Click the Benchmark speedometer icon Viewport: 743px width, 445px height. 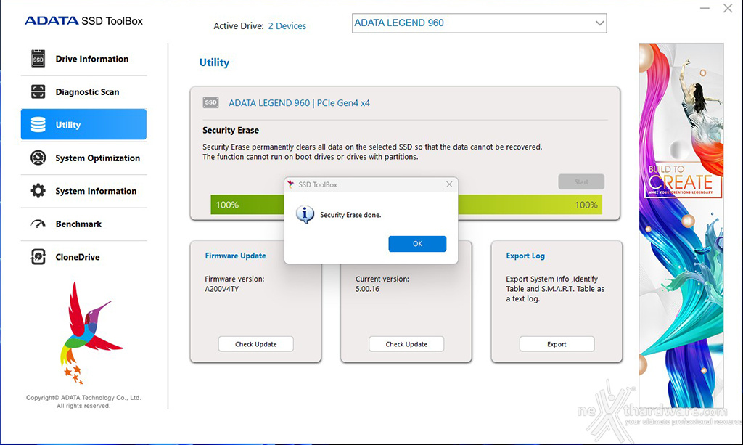click(38, 224)
